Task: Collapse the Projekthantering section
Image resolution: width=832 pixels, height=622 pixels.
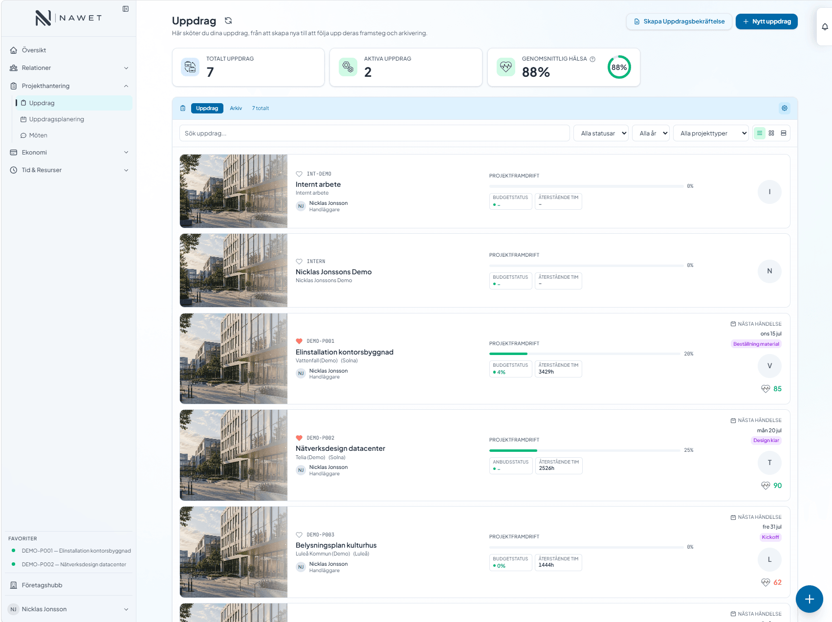Action: (x=69, y=86)
